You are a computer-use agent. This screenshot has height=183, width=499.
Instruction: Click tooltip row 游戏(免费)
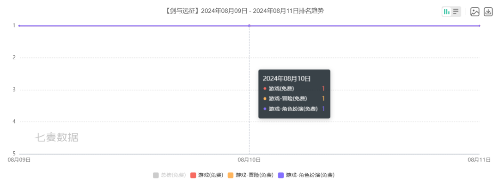click(294, 88)
